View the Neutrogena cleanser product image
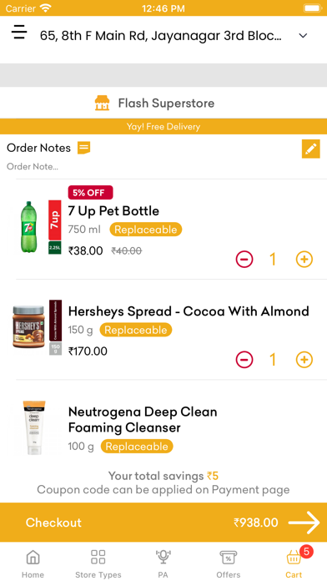Viewport: 327px width, 581px height. point(34,427)
